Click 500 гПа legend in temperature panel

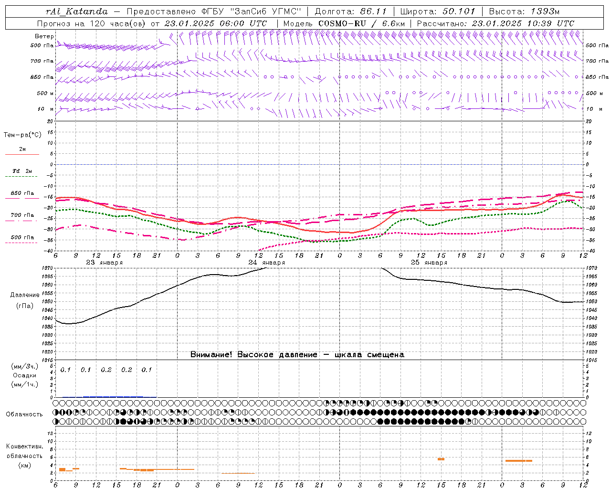pyautogui.click(x=22, y=237)
